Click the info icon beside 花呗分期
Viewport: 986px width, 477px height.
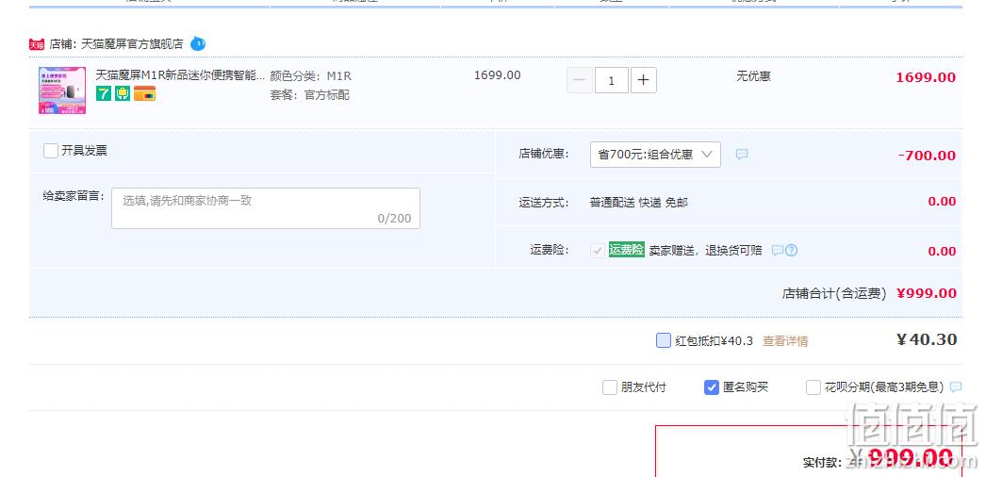[x=956, y=387]
